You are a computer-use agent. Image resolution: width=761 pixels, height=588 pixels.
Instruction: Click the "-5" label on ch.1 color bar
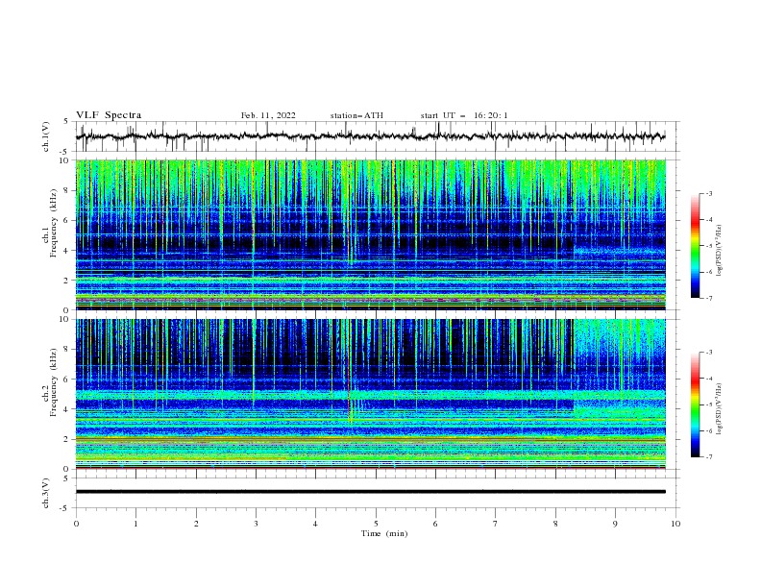[709, 246]
